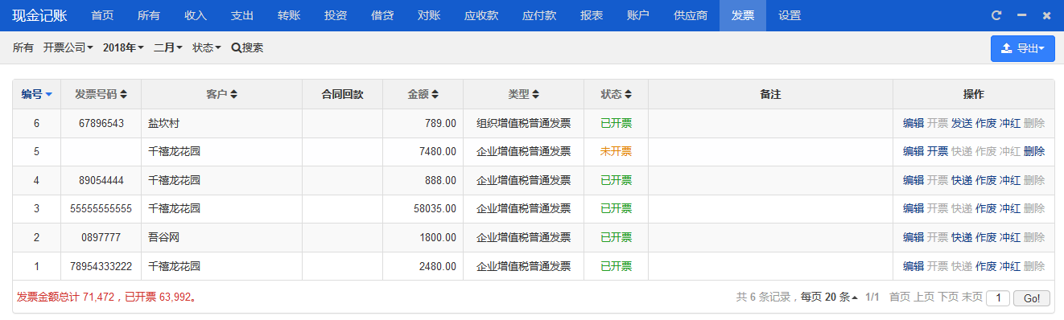The height and width of the screenshot is (320, 1064).
Task: Sort by 类型 column arrows
Action: pyautogui.click(x=535, y=94)
